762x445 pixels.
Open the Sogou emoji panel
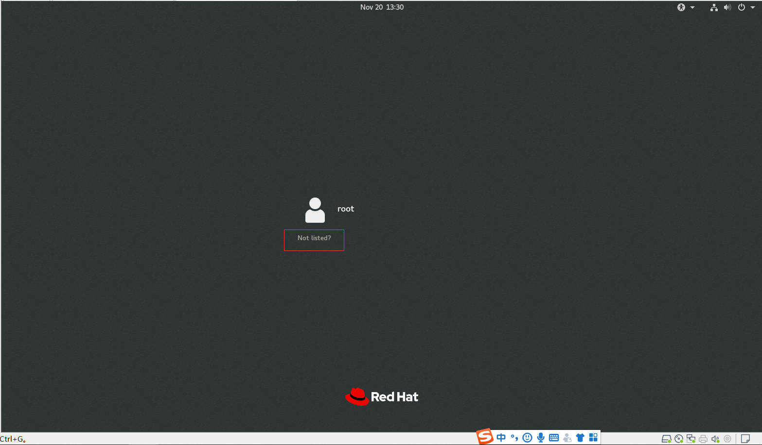[527, 438]
